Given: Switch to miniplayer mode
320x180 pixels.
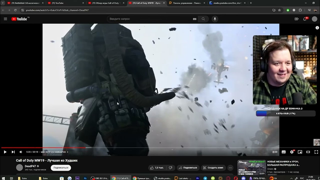Looking at the screenshot, I should (x=300, y=152).
